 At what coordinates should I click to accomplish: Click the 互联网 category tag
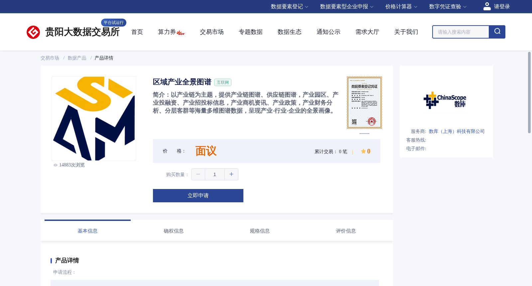point(223,82)
